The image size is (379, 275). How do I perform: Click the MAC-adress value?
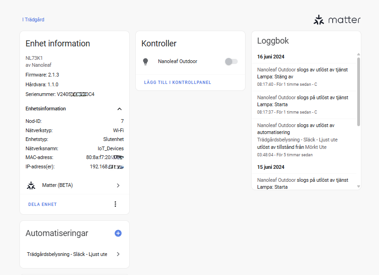(105, 158)
